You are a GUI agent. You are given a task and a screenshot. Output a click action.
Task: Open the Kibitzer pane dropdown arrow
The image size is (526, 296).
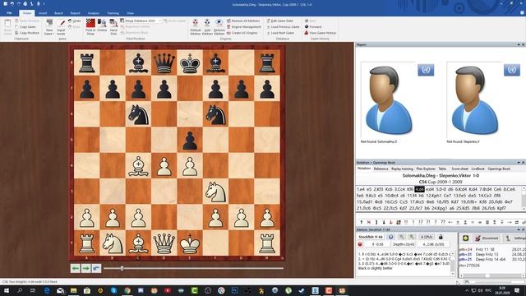pos(519,230)
